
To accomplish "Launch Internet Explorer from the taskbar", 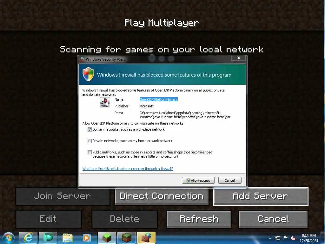I will [28, 238].
